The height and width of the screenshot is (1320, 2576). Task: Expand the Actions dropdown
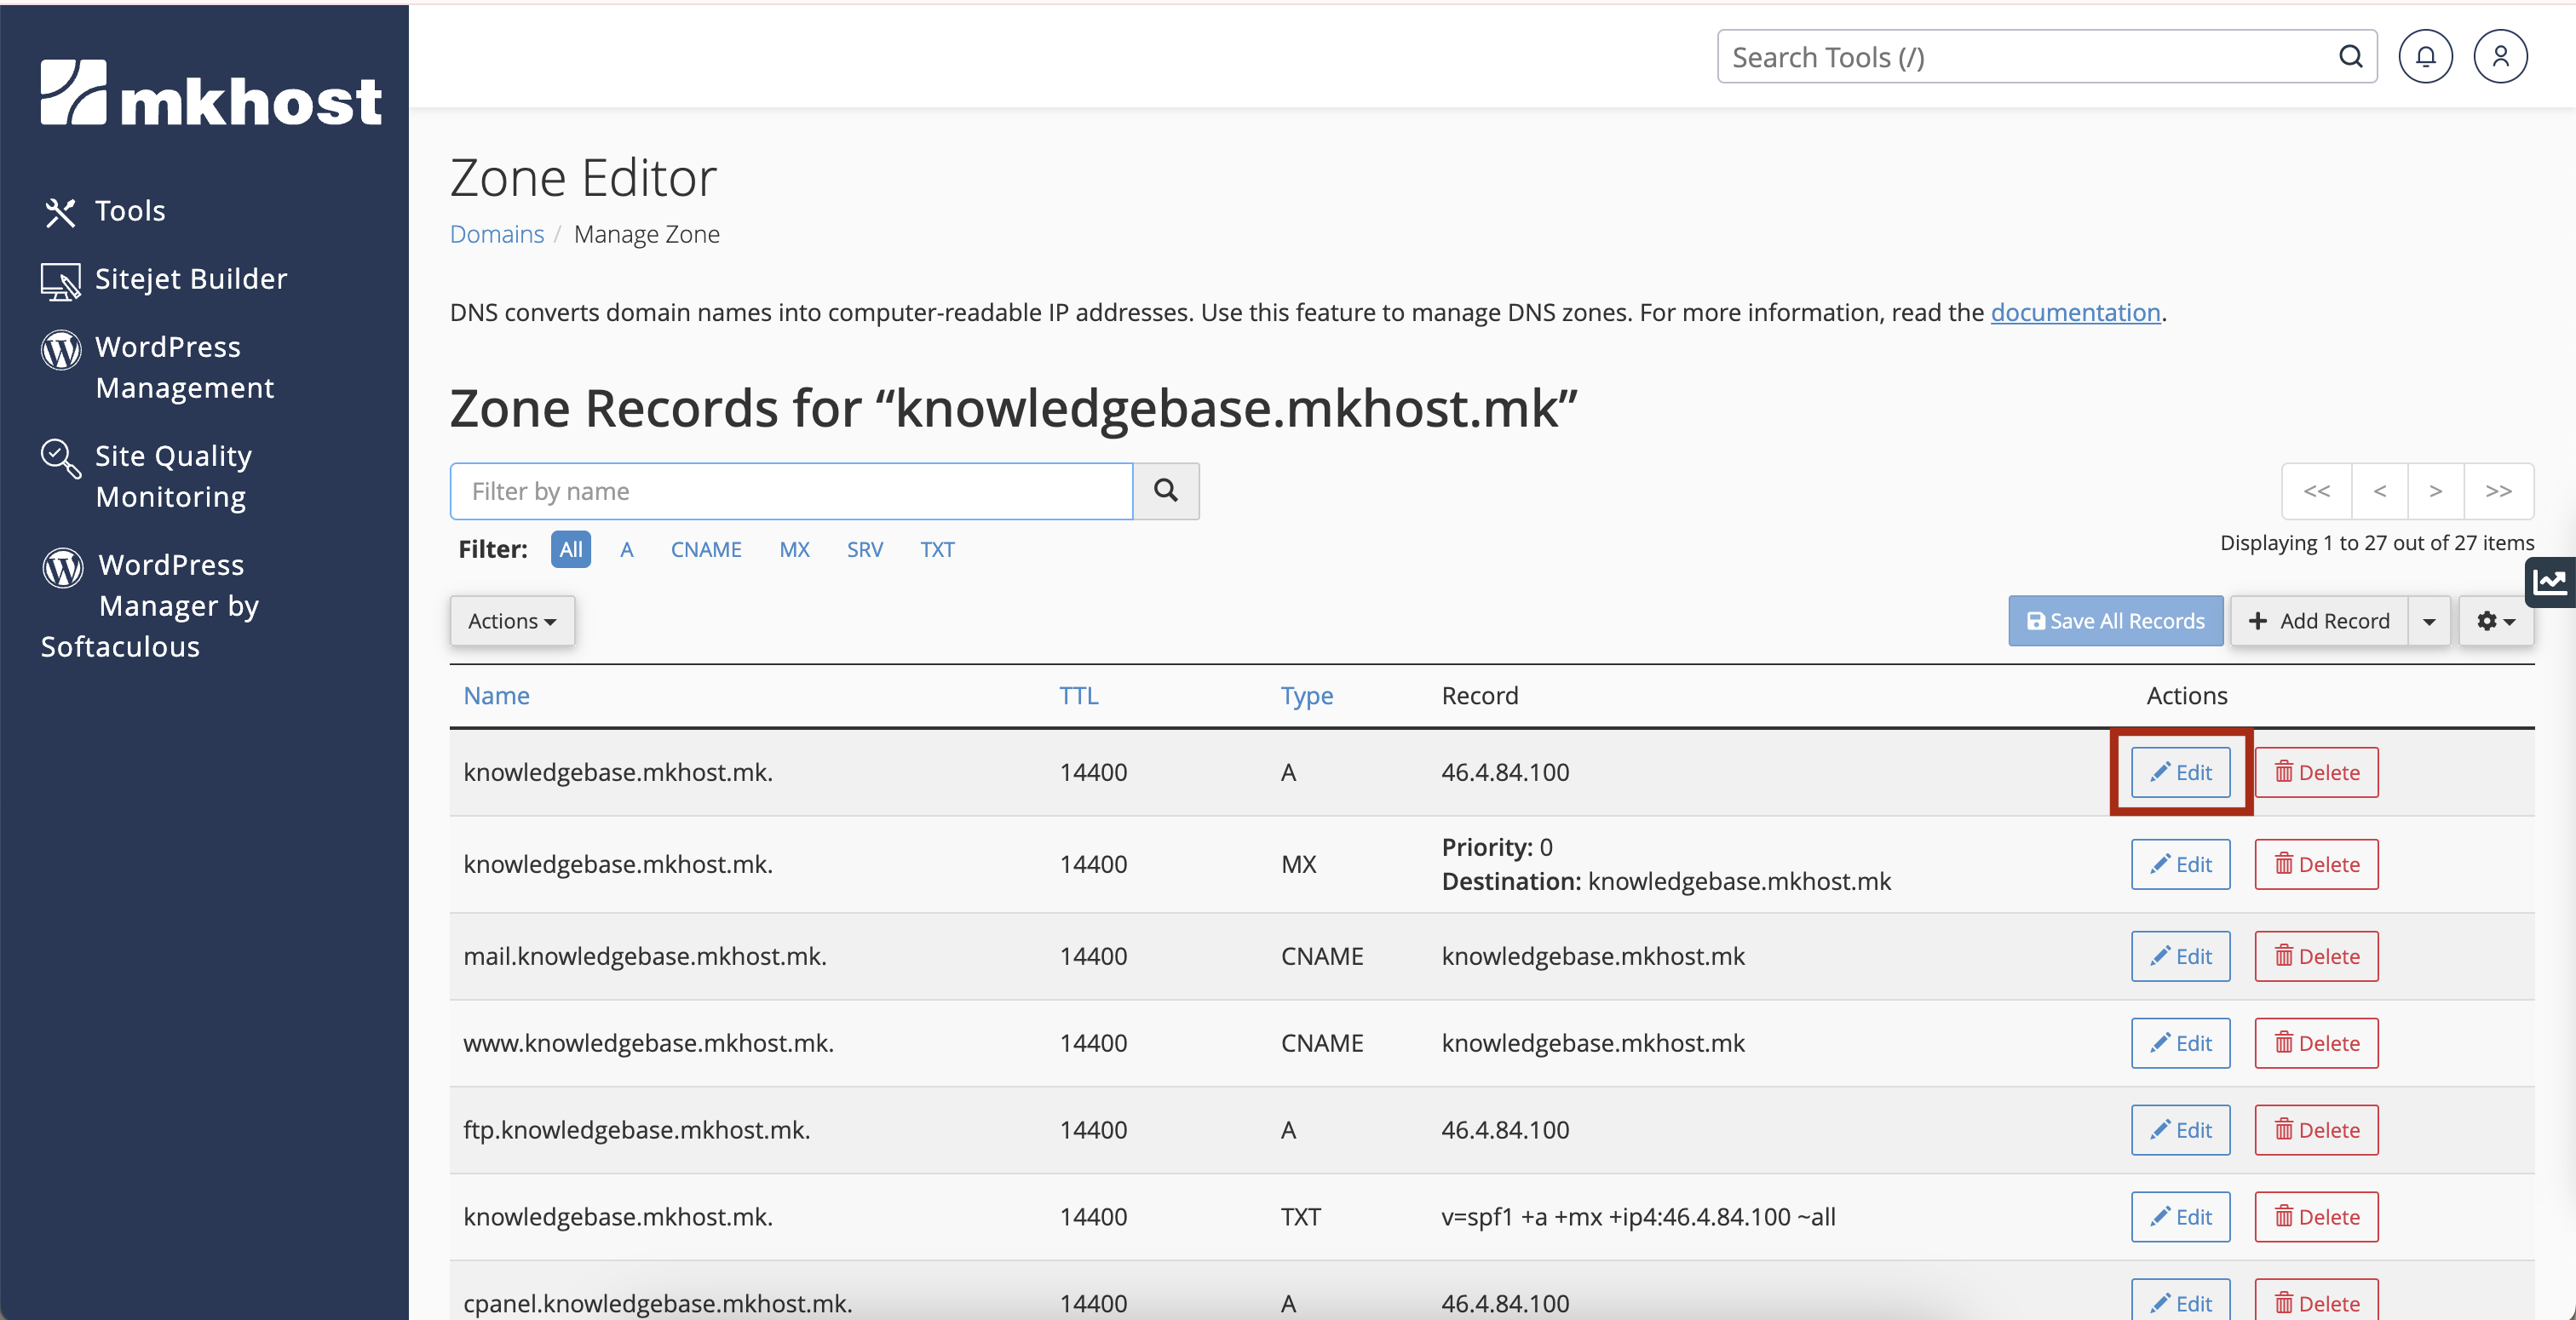pos(511,621)
